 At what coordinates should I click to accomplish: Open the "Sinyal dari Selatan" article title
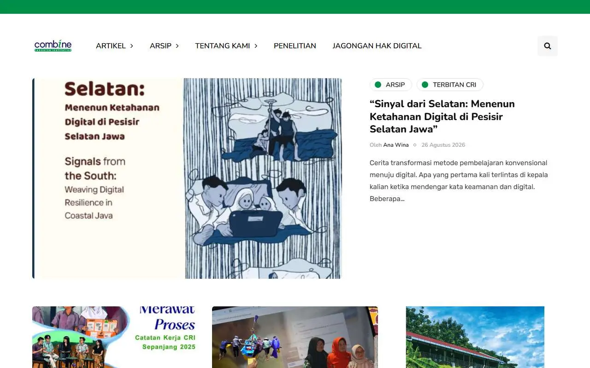pyautogui.click(x=442, y=116)
